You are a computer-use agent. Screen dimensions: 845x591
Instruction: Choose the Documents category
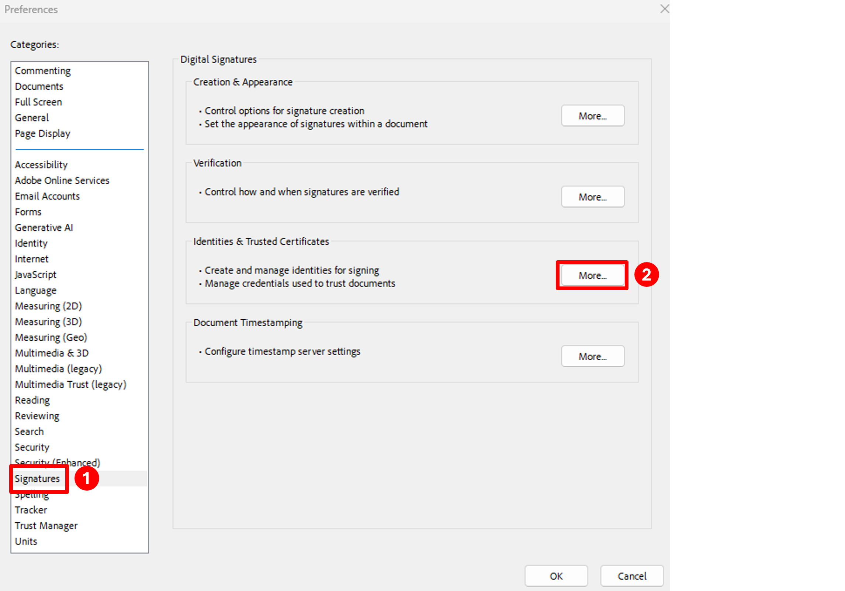click(39, 86)
